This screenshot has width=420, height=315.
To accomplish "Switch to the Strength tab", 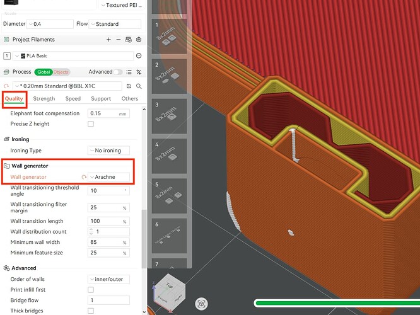I will (44, 99).
